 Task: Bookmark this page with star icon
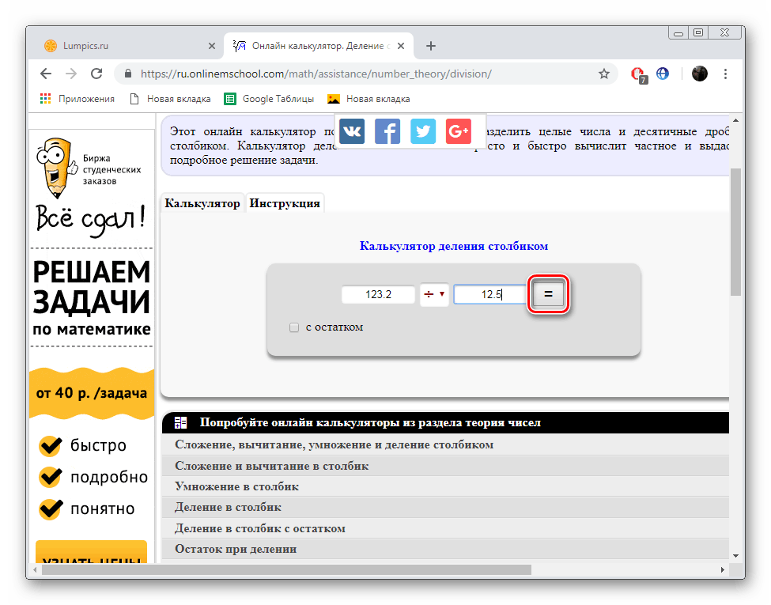[604, 74]
